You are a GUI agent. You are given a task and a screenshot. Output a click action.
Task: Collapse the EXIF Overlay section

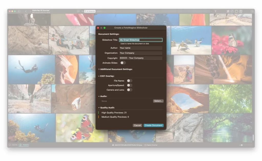tap(99, 76)
